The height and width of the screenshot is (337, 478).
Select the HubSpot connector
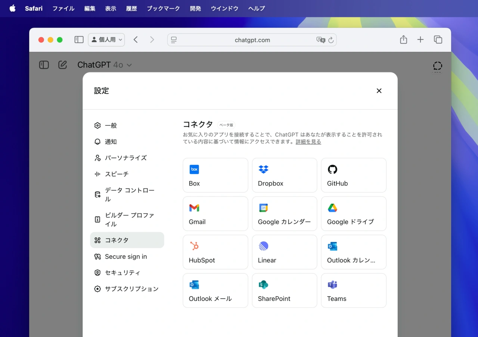click(215, 252)
